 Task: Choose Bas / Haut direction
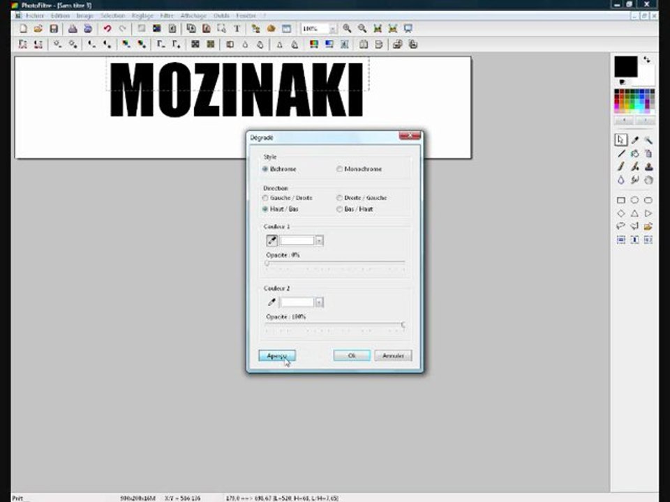[x=355, y=209]
